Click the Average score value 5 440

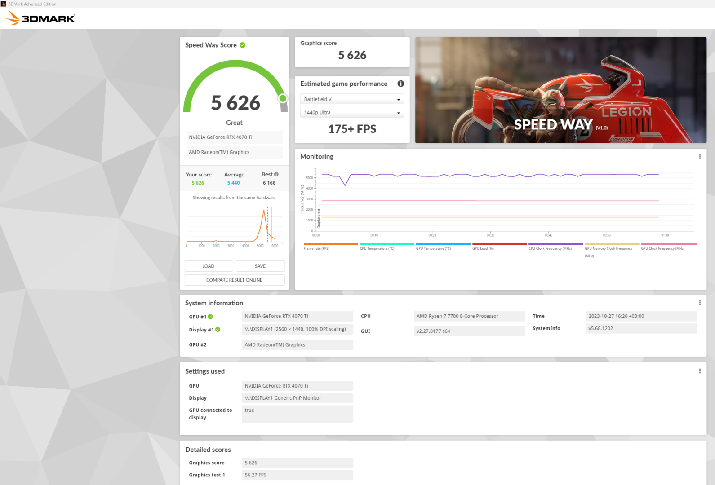(x=234, y=183)
